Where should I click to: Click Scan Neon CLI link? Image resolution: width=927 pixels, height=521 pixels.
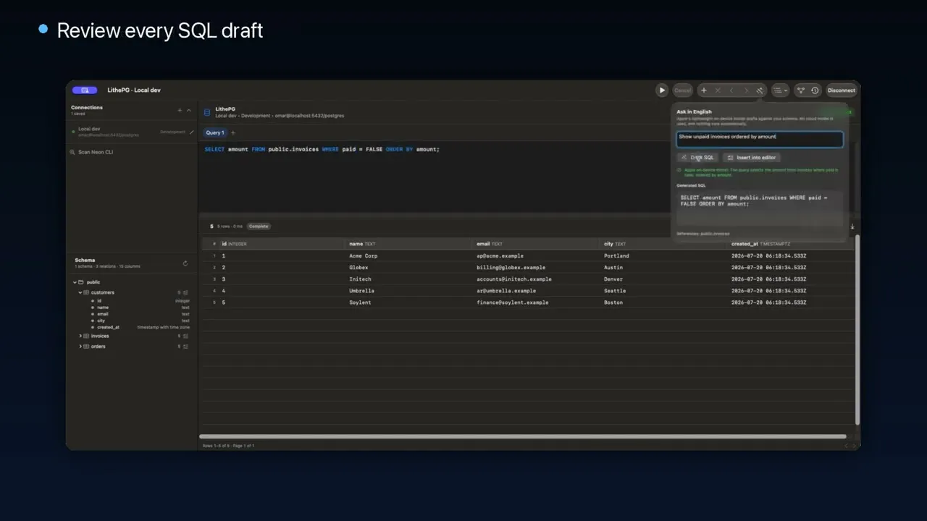(x=96, y=152)
